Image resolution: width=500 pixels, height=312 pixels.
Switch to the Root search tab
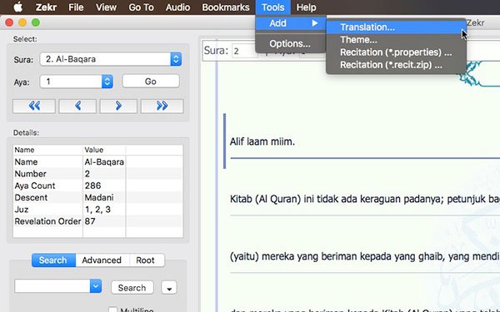tap(145, 260)
